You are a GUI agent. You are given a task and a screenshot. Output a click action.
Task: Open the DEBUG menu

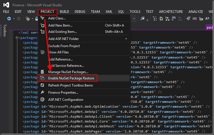[x=80, y=12]
